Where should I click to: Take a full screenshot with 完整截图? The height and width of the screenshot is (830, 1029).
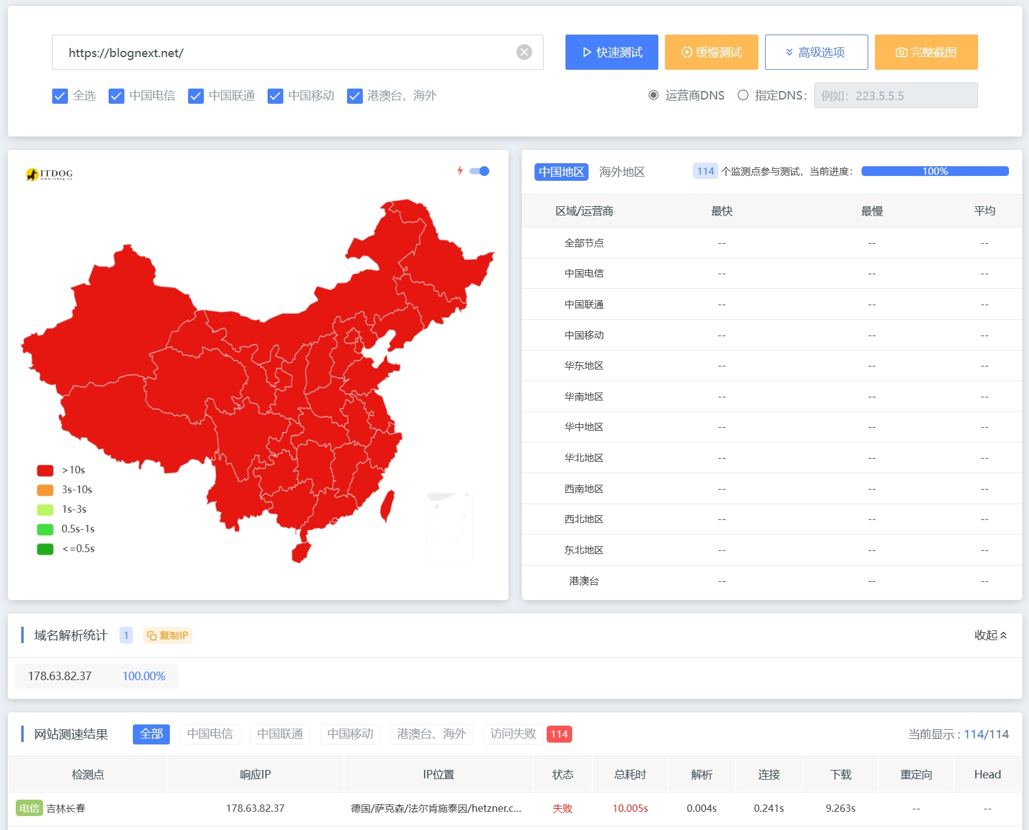coord(926,52)
